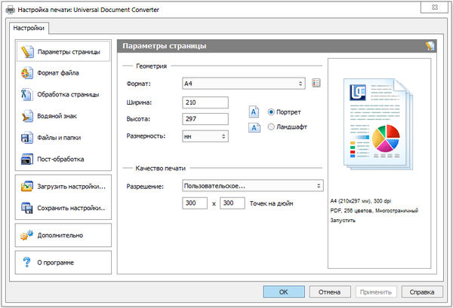Click the Водяной знак stamp icon
This screenshot has height=308, width=453.
[x=27, y=116]
